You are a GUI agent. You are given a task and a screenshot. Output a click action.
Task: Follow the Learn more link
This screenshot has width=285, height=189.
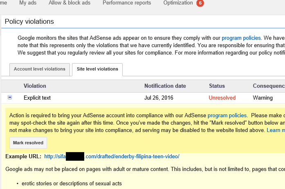point(276,130)
